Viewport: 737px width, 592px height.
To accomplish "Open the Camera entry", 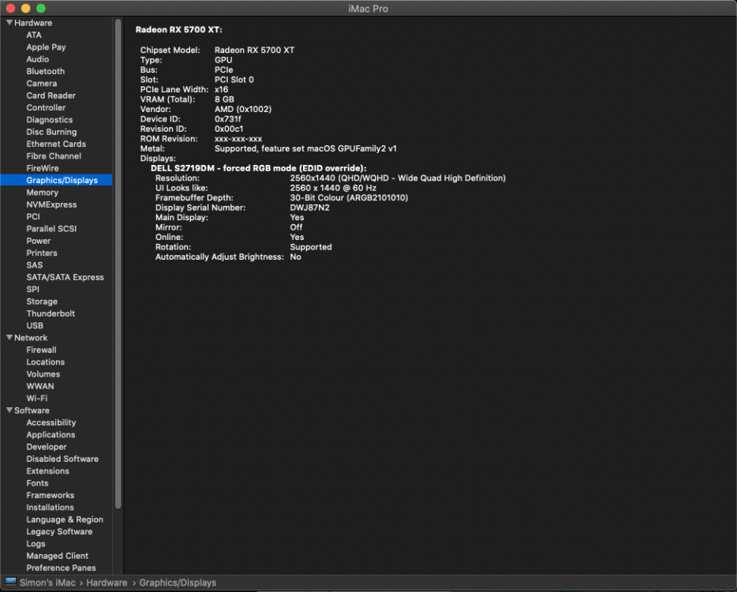I will tap(41, 83).
